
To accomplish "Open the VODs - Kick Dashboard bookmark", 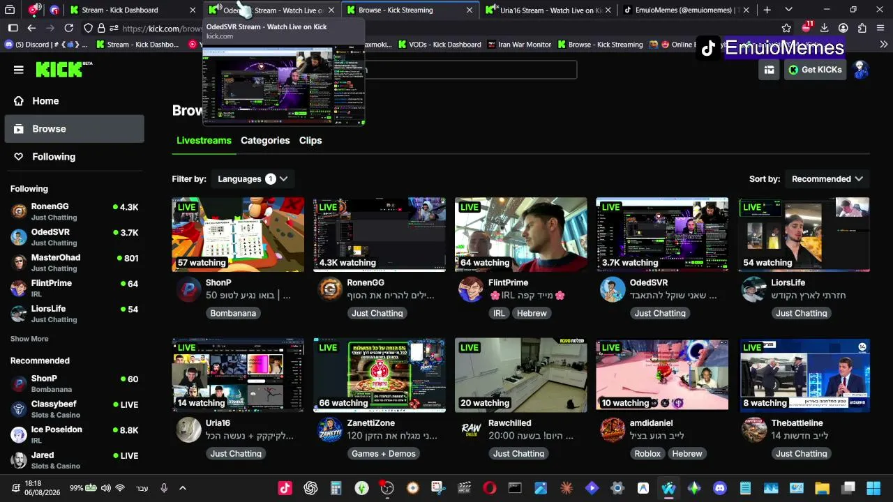I will (x=439, y=45).
